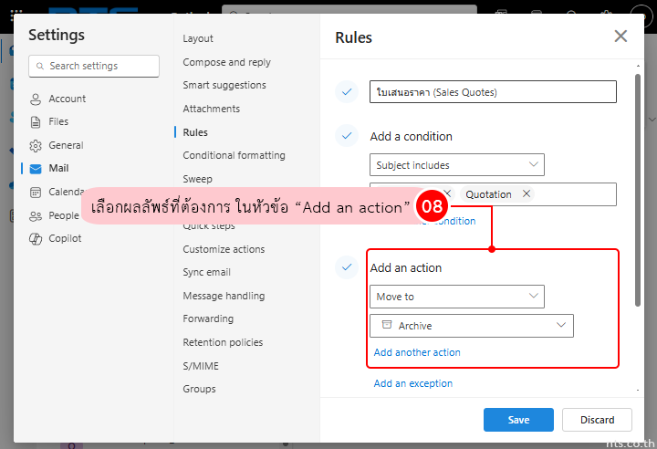Open the Archive folder dropdown
657x449 pixels.
click(472, 326)
